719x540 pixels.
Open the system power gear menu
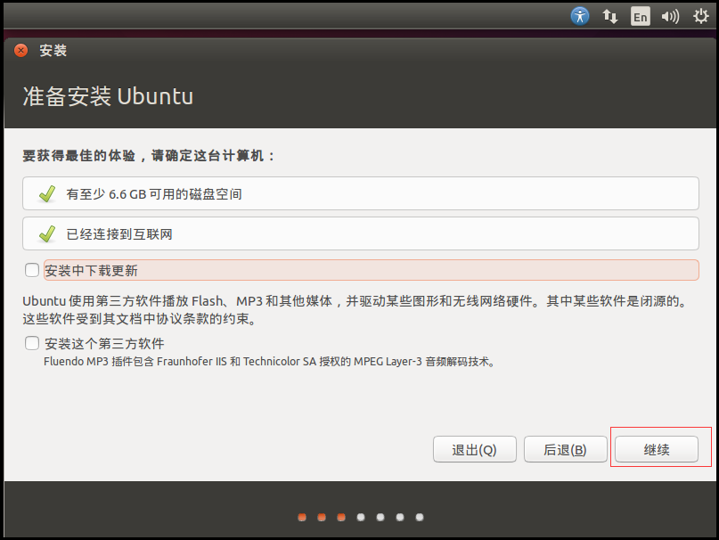click(700, 17)
